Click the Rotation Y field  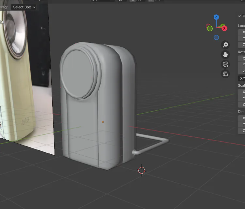point(241,65)
